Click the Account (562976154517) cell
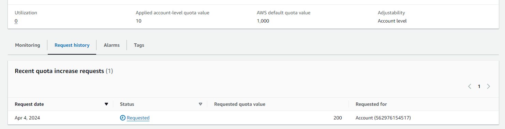 pos(383,118)
